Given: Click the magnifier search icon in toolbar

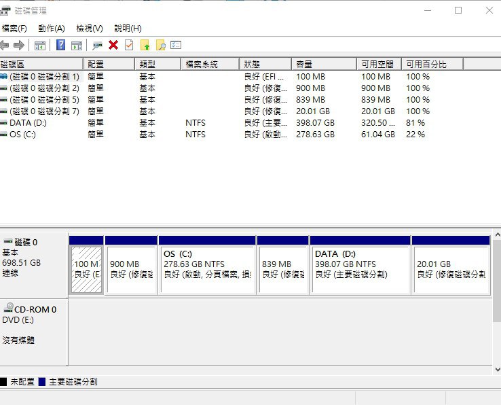Looking at the screenshot, I should 160,45.
